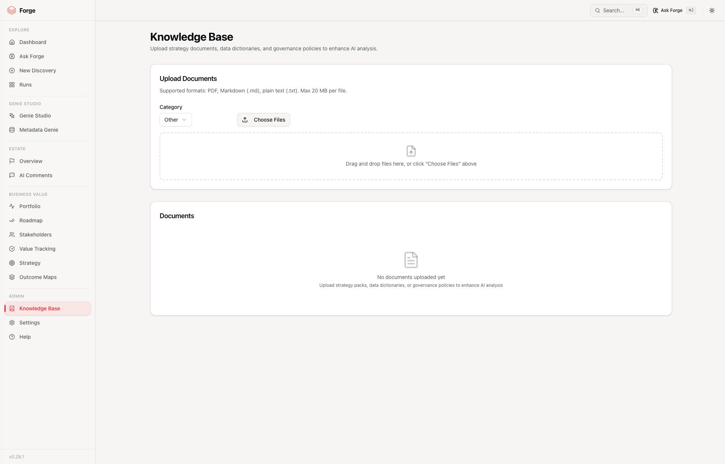This screenshot has width=725, height=464.
Task: Open Dashboard from the sidebar
Action: [x=48, y=42]
